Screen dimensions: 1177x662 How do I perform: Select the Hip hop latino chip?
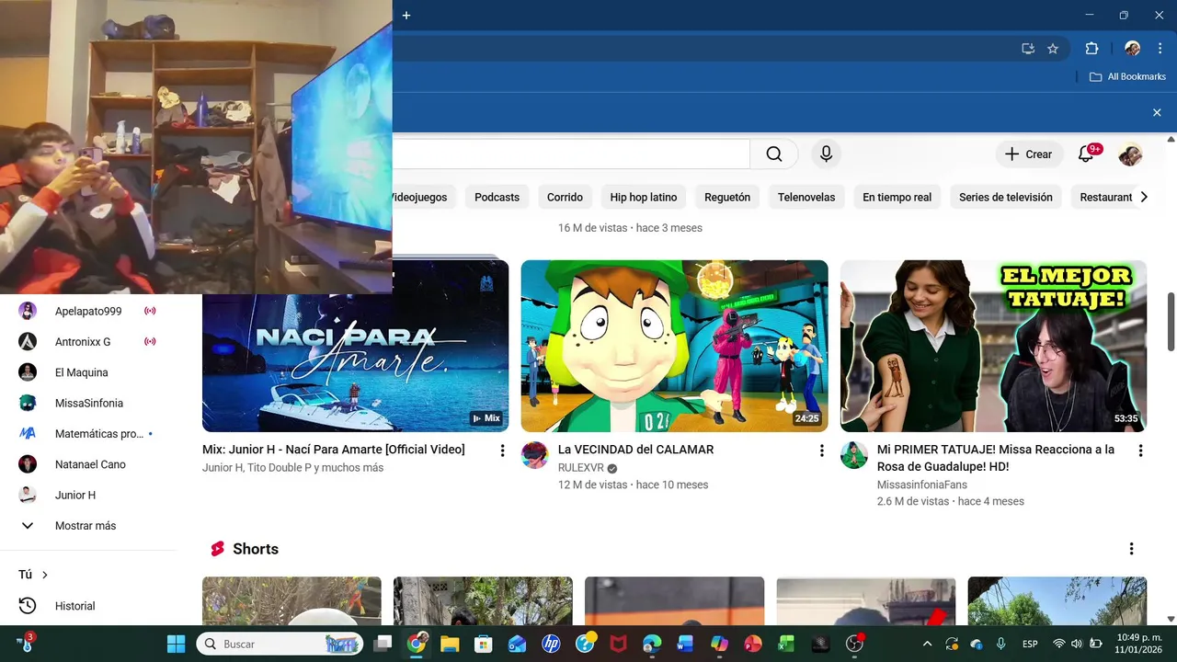point(644,197)
